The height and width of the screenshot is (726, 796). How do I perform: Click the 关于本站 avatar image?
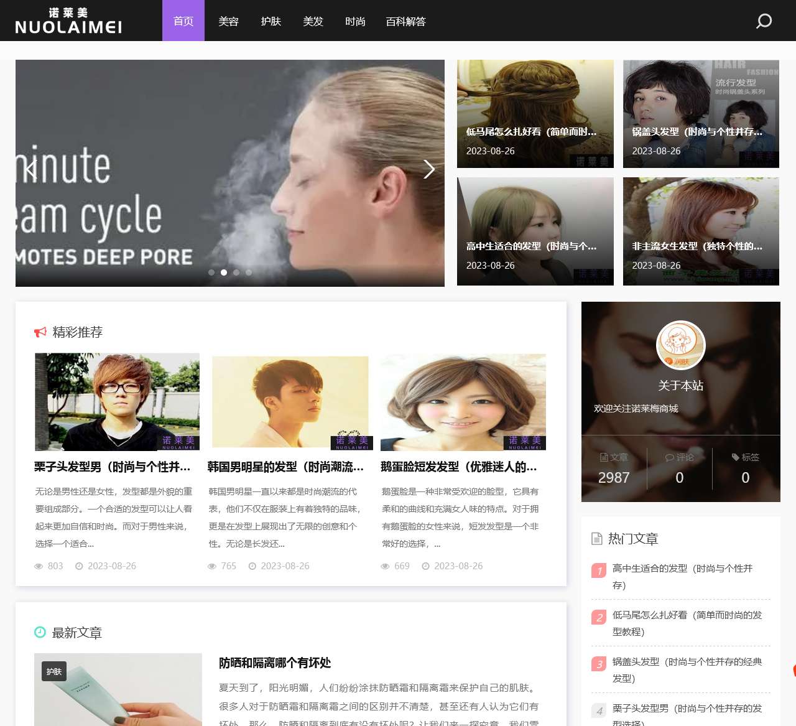681,345
